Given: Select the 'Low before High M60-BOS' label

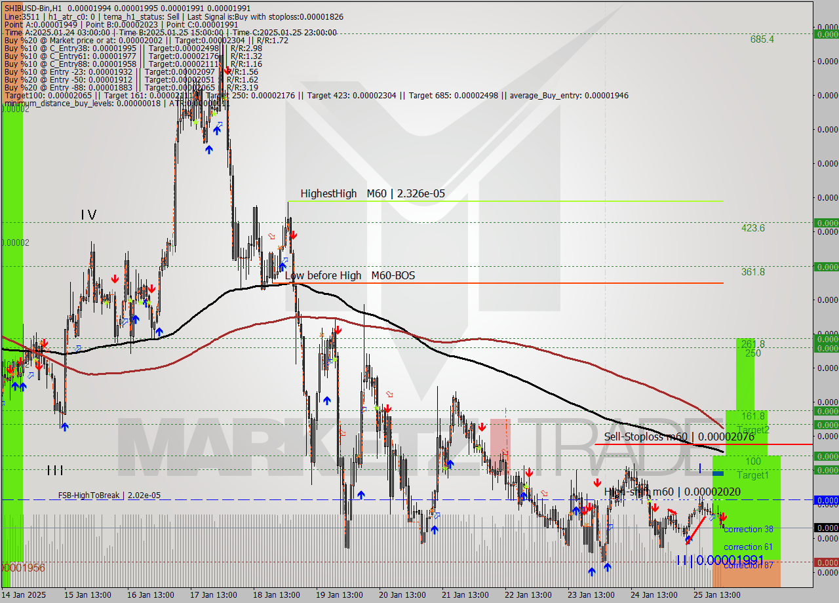Looking at the screenshot, I should click(349, 276).
